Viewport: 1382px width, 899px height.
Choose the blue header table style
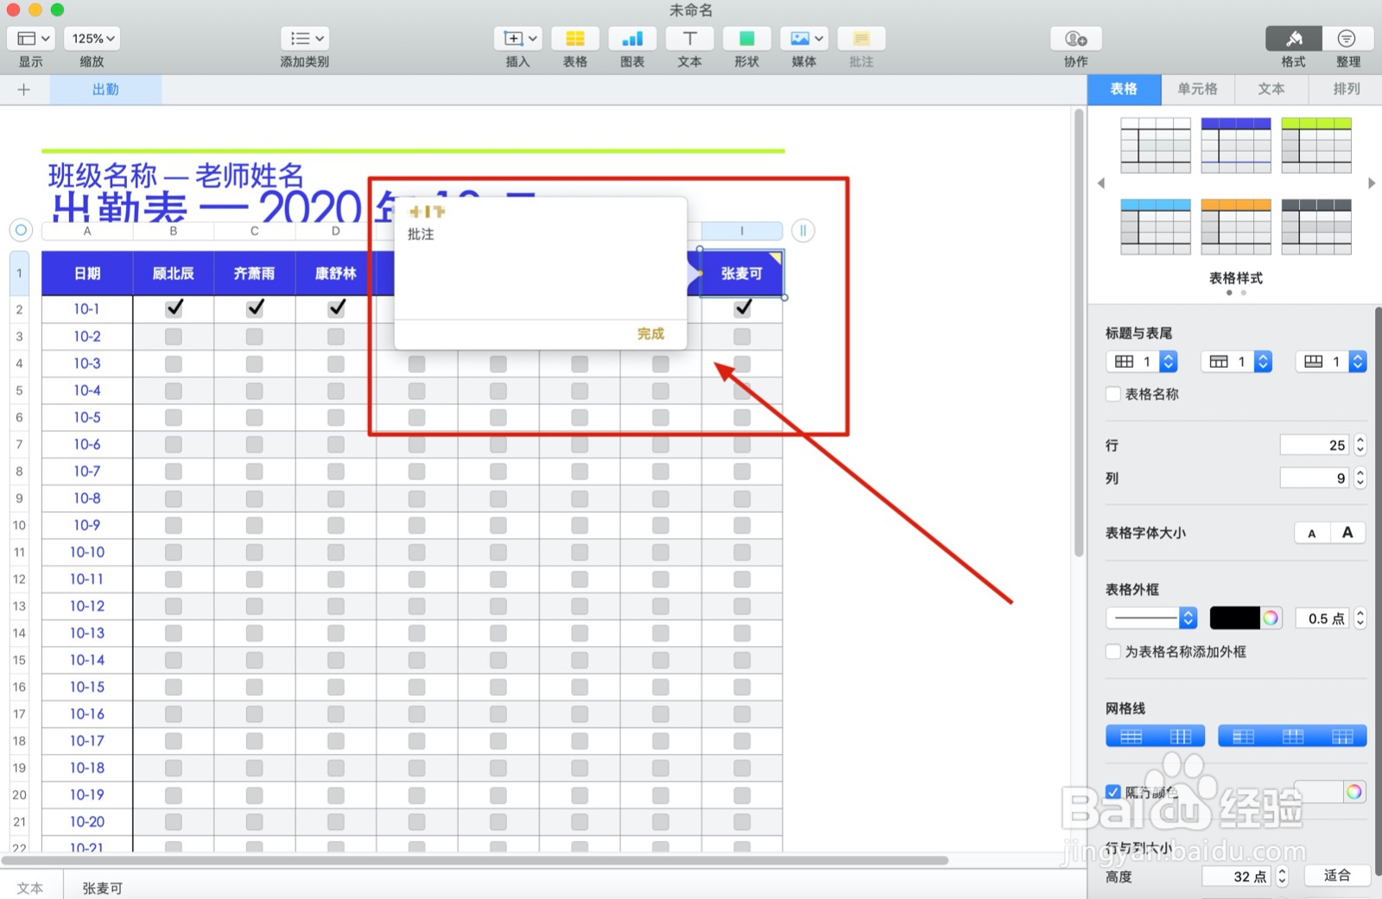tap(1236, 145)
